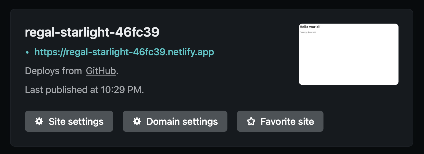Open the Site settings button
This screenshot has height=154, width=424.
pyautogui.click(x=69, y=121)
